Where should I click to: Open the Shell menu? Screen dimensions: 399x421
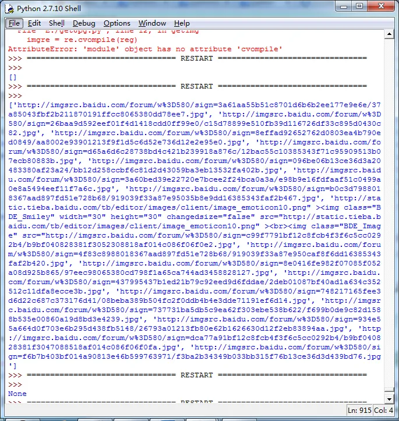pyautogui.click(x=57, y=23)
